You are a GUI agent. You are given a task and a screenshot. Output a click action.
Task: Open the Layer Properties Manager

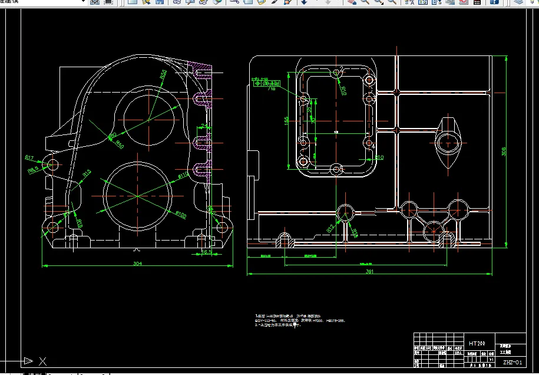coord(519,2)
